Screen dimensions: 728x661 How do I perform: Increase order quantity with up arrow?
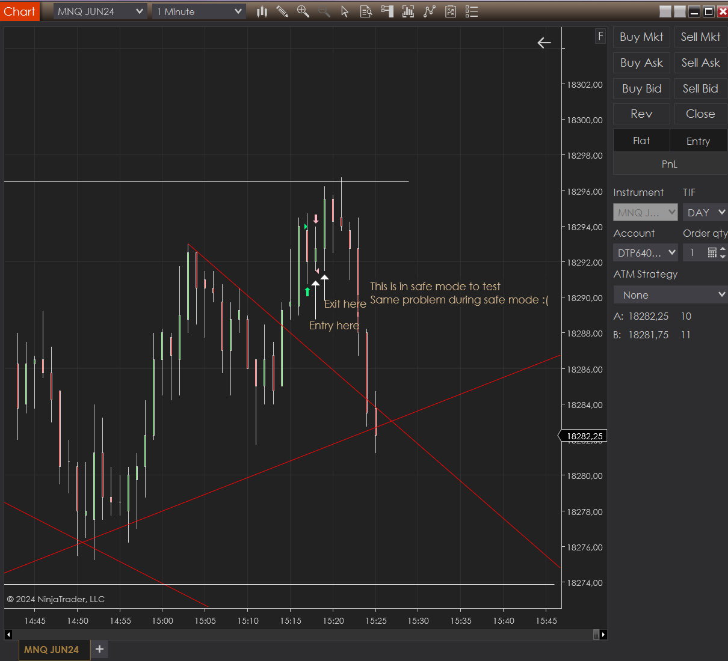coord(723,249)
